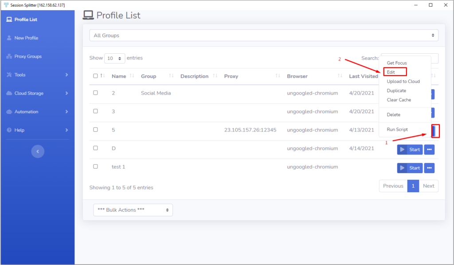This screenshot has width=454, height=265.
Task: Select Clear Cache in context menu
Action: (399, 100)
